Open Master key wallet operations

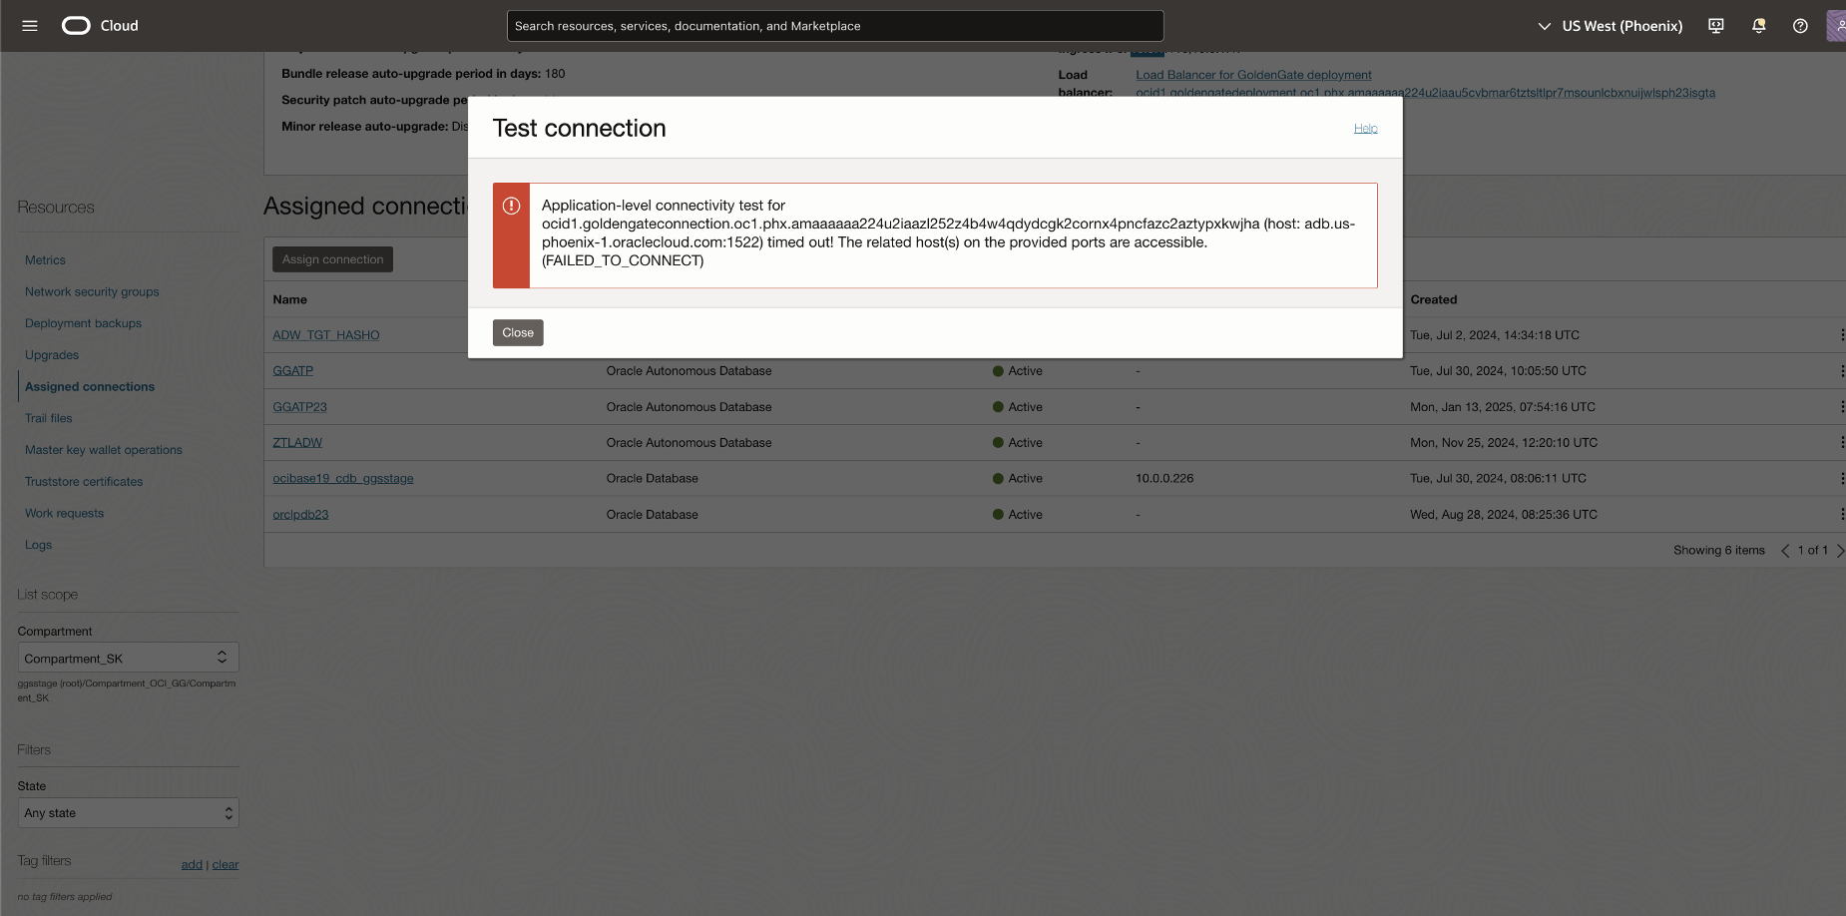104,450
